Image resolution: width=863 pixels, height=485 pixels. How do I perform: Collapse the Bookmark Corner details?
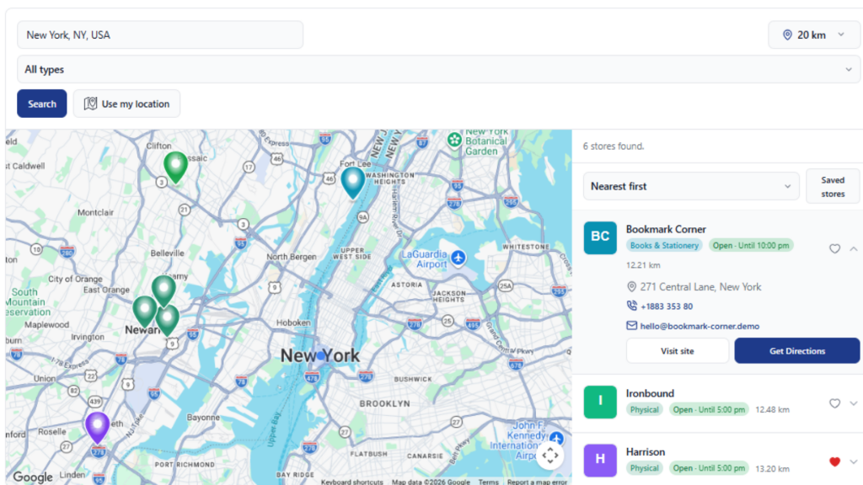(853, 248)
